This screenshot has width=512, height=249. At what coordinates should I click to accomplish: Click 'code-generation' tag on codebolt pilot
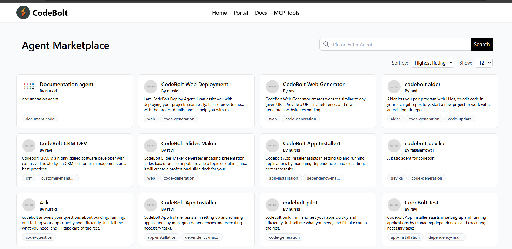click(x=285, y=237)
